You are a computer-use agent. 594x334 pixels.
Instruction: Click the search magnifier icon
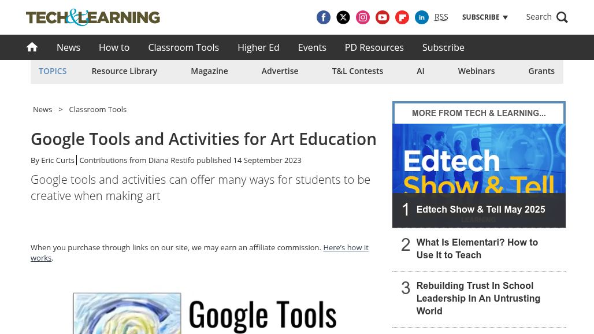point(562,17)
